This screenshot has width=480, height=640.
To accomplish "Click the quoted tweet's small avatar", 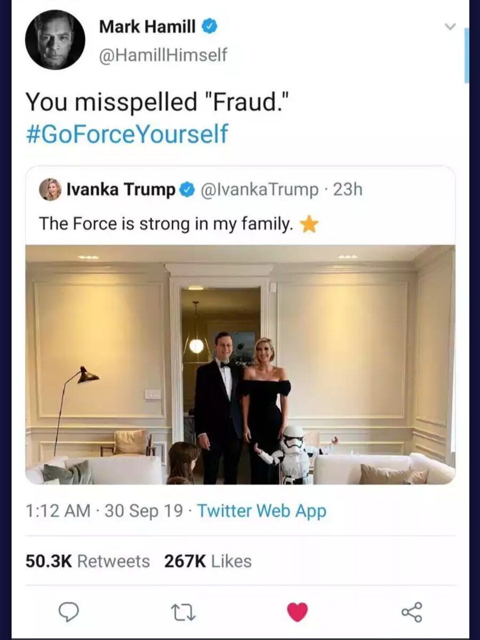I will click(50, 189).
